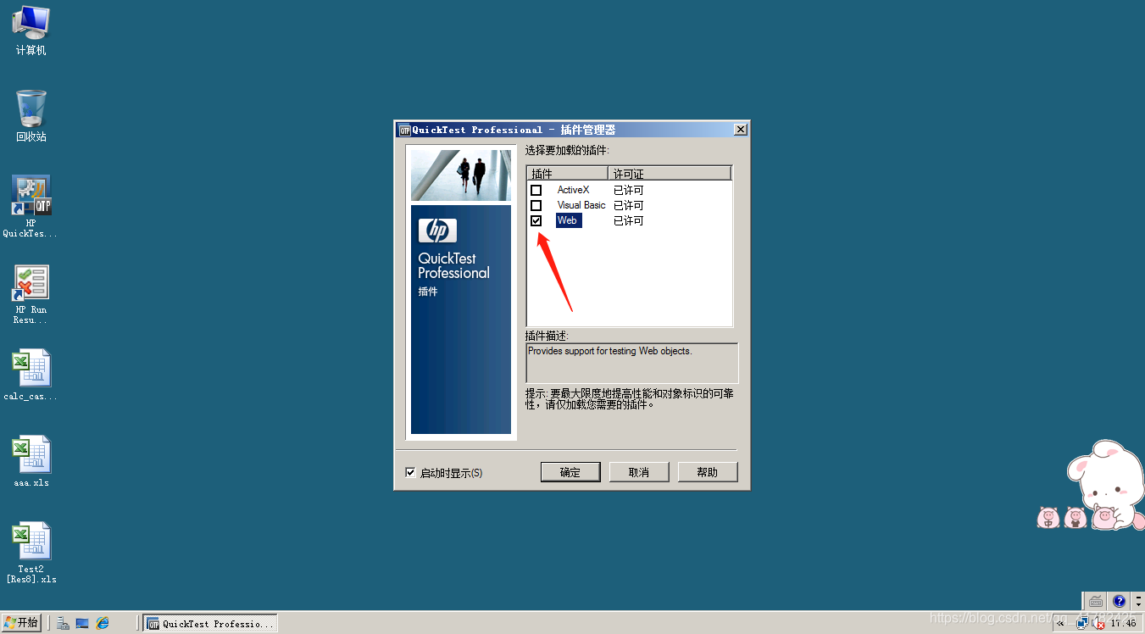Click 已许可 in the Visual Basic row
The image size is (1145, 634).
629,205
